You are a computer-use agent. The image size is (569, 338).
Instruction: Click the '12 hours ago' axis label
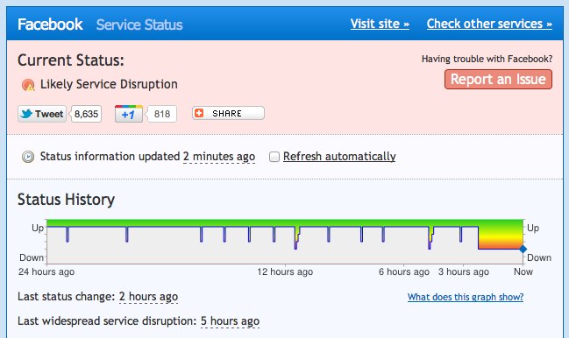(285, 271)
